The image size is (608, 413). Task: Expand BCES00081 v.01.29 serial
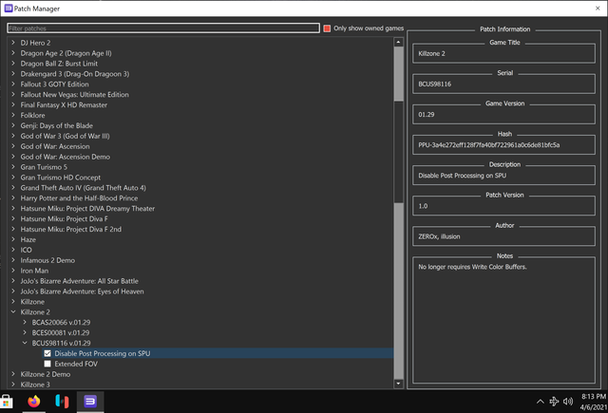click(25, 333)
